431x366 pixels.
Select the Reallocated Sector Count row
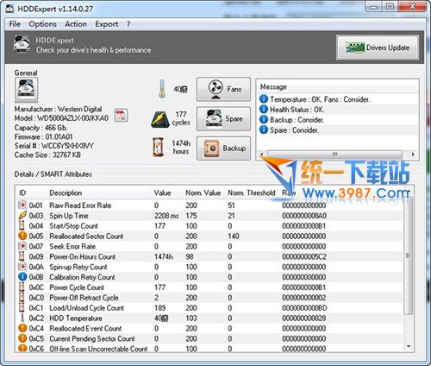[x=209, y=236]
